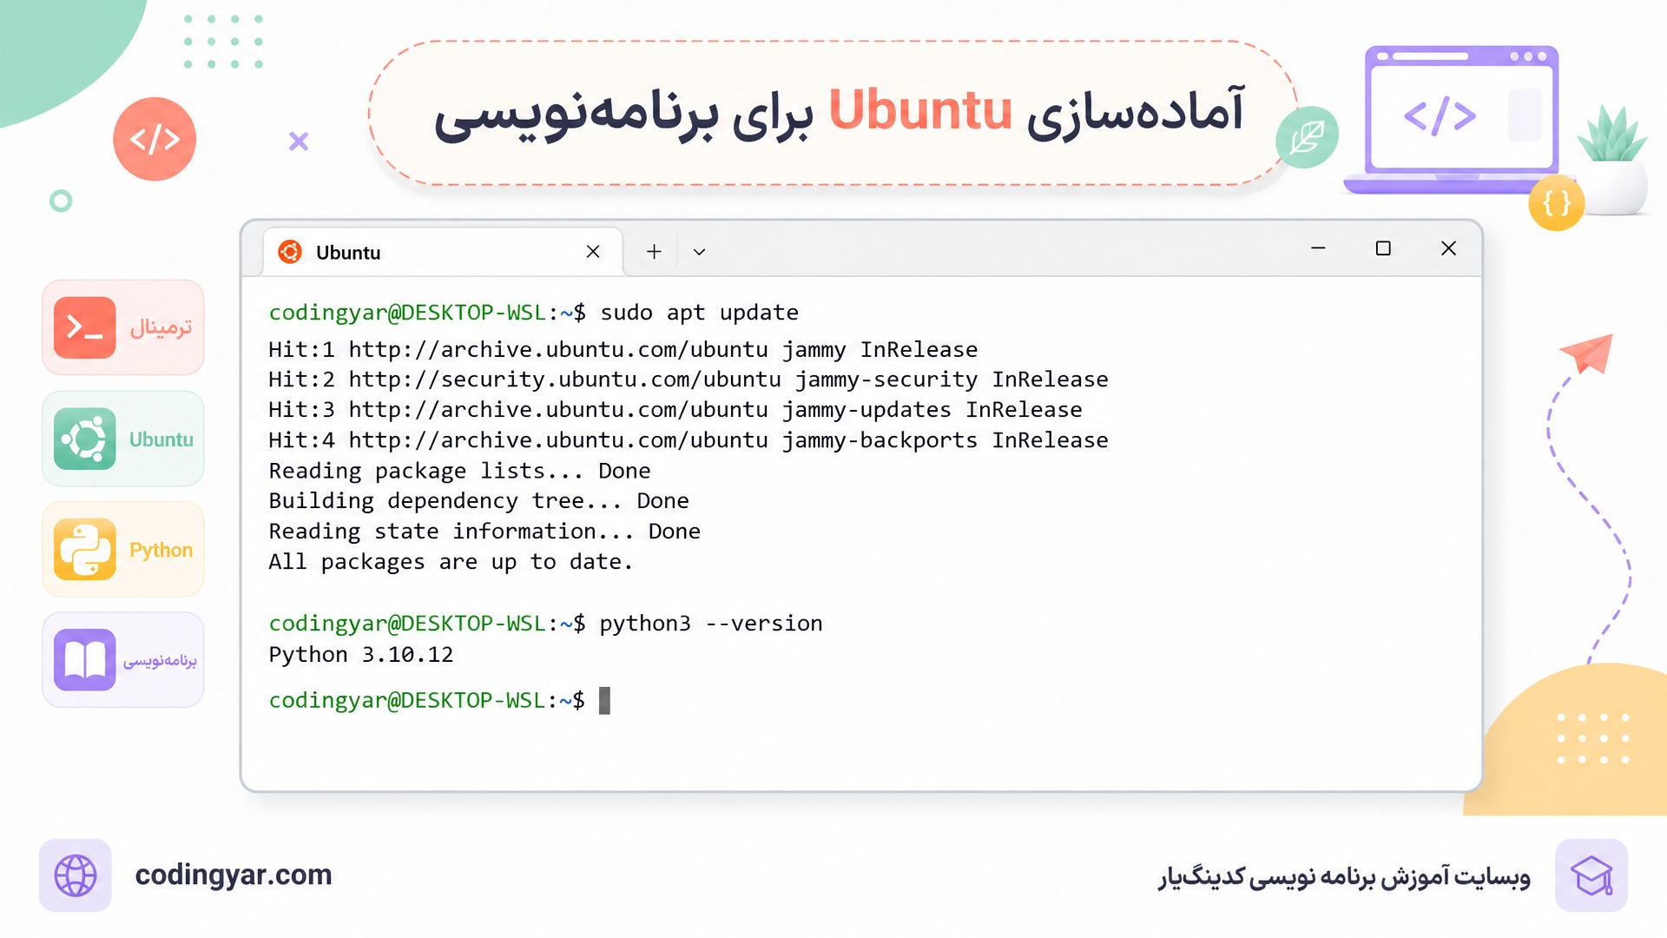Click the yellow curly braces badge
This screenshot has width=1667, height=938.
(x=1557, y=203)
